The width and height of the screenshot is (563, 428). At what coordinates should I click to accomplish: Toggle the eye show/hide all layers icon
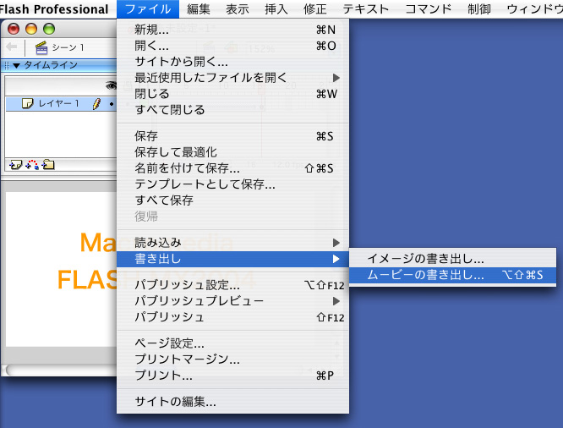(112, 85)
